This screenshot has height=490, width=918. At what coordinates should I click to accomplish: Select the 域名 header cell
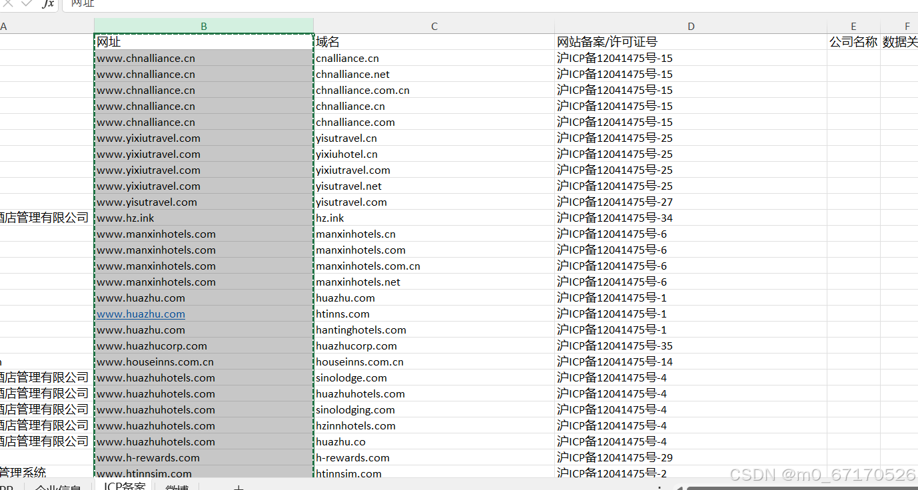tap(434, 42)
